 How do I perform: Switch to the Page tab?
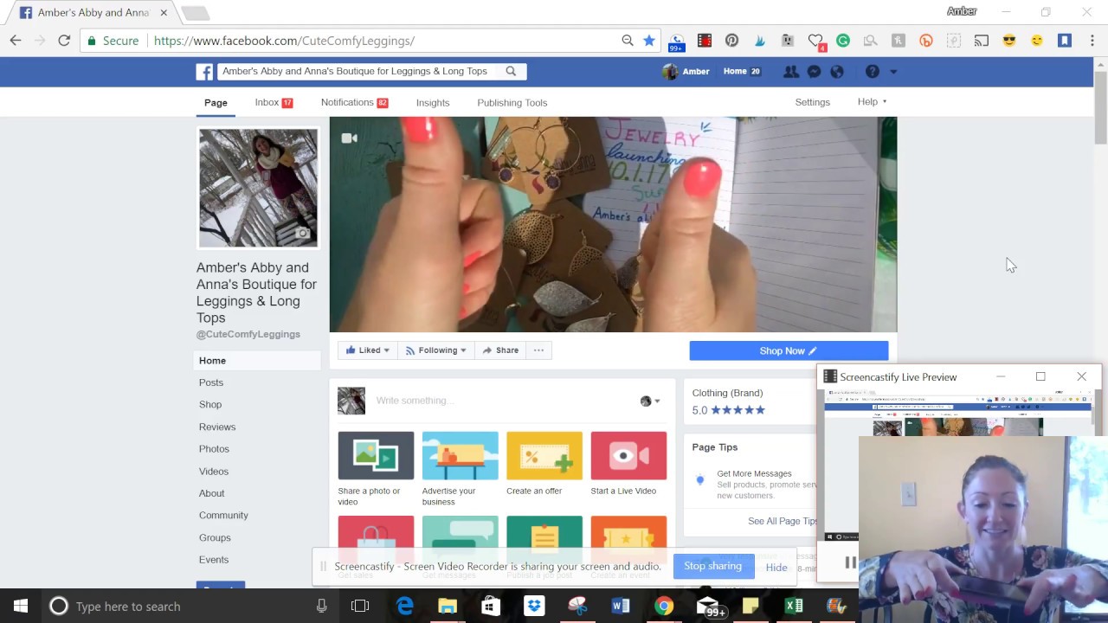point(216,102)
